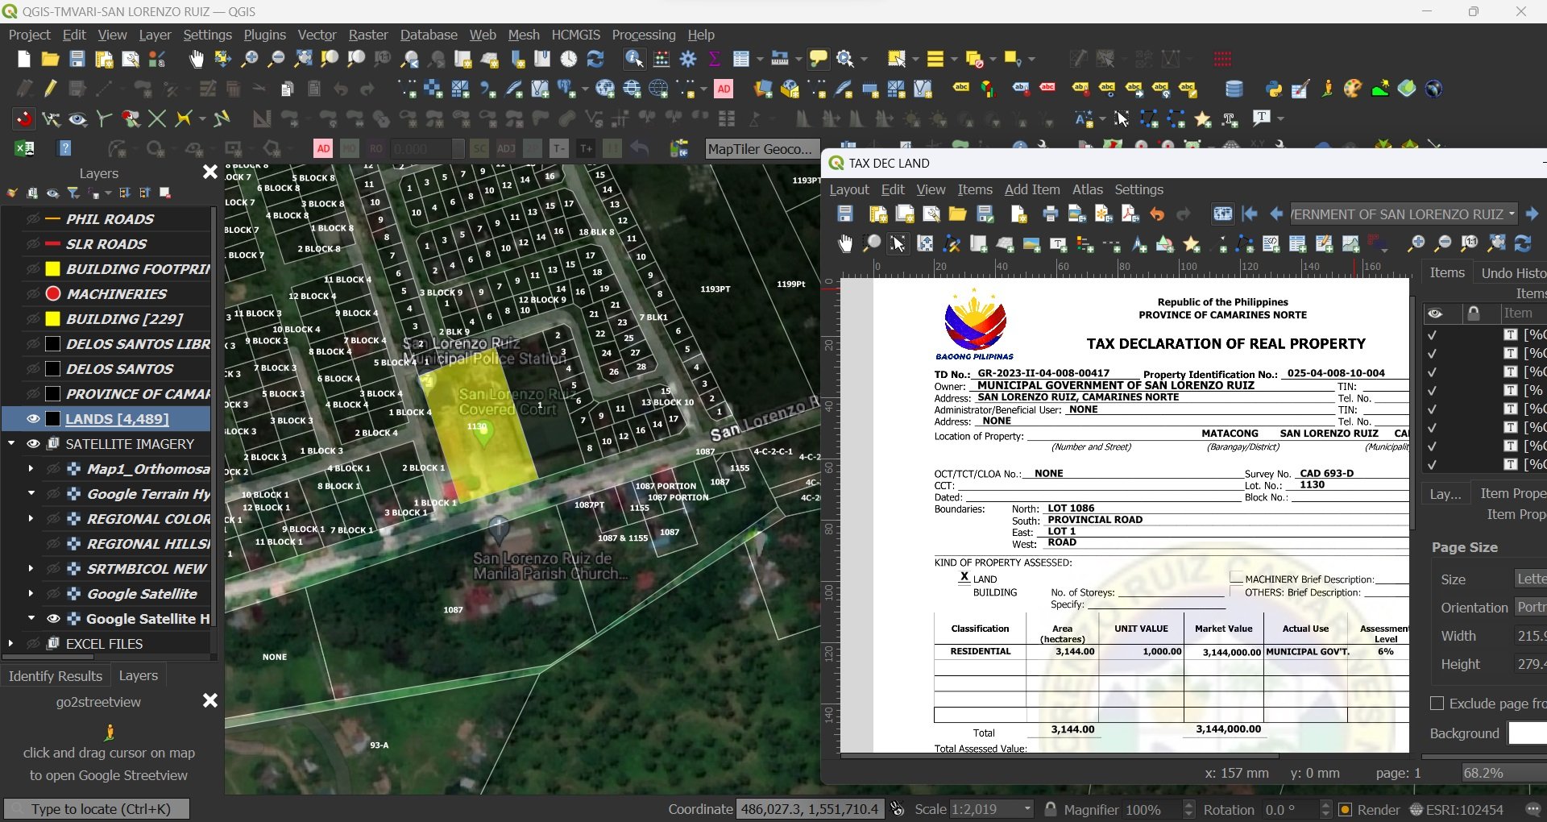This screenshot has height=822, width=1547.
Task: Select the Select/Move Item arrow tool
Action: pos(898,243)
